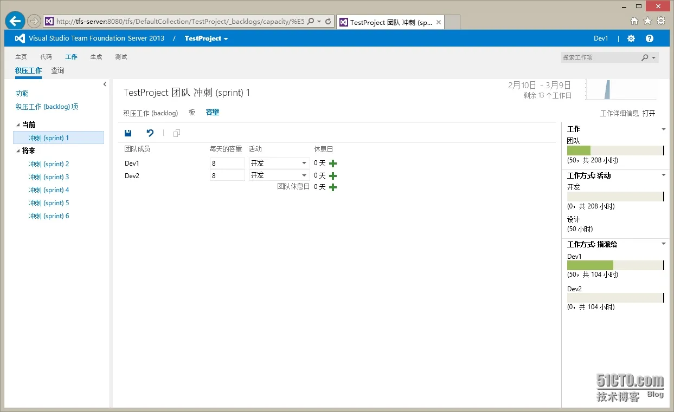Switch to 积压工作 sub-tab
This screenshot has width=674, height=412.
[28, 71]
